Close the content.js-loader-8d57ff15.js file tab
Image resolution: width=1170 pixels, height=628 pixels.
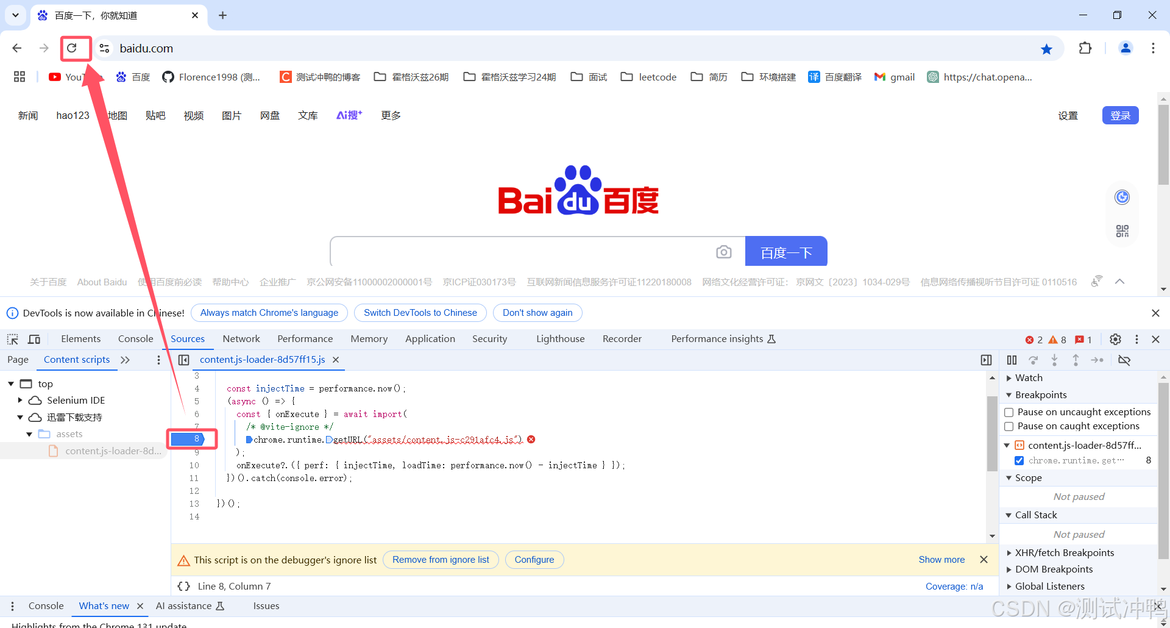[336, 360]
